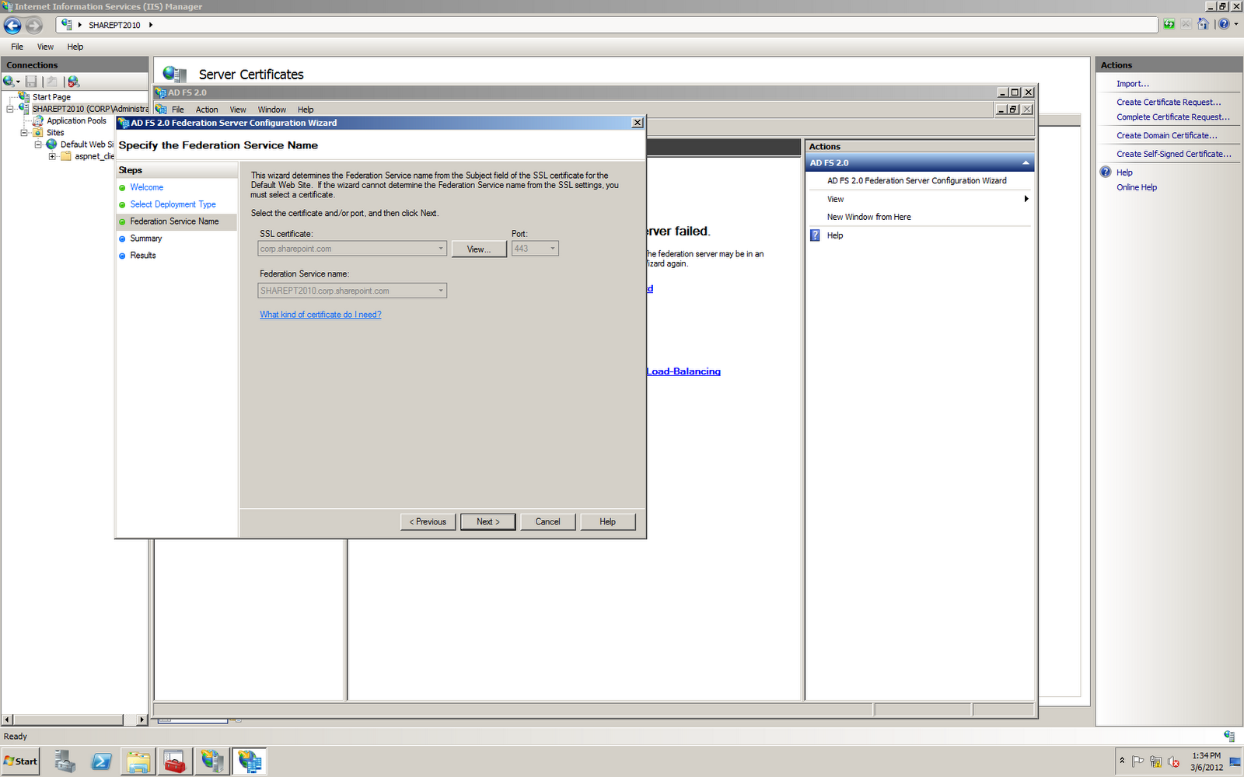Open the View menu in IIS Manager
This screenshot has height=777, width=1244.
point(45,47)
